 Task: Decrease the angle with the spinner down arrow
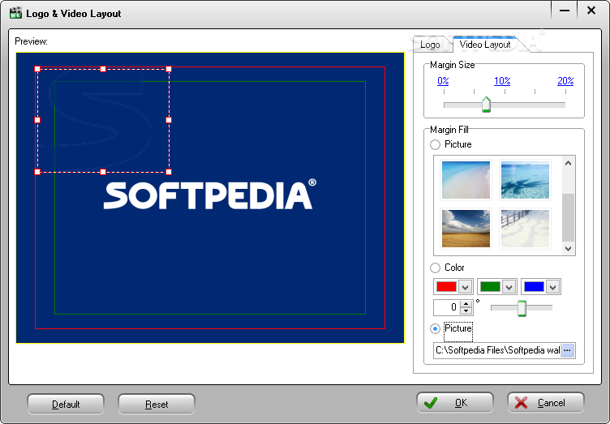466,311
